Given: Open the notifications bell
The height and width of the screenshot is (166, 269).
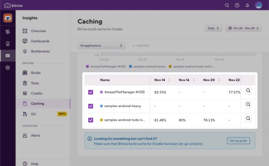Looking at the screenshot, I should pyautogui.click(x=247, y=6).
